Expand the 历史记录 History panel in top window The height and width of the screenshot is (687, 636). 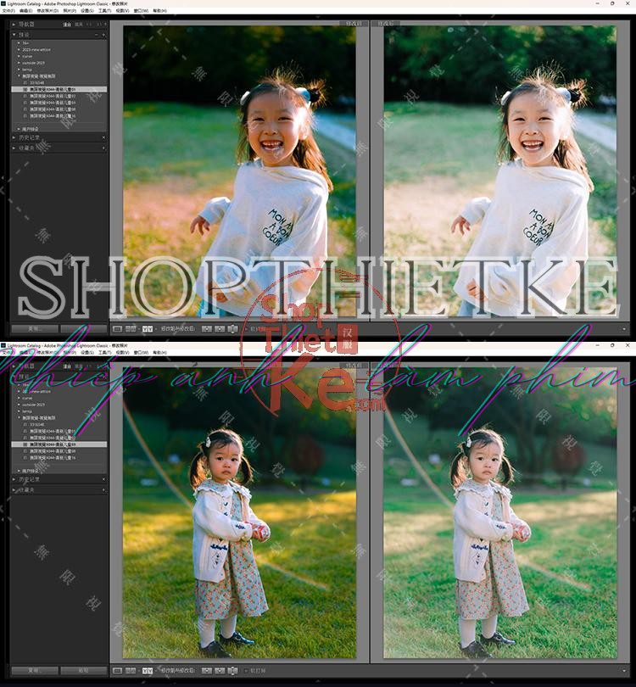[14, 137]
